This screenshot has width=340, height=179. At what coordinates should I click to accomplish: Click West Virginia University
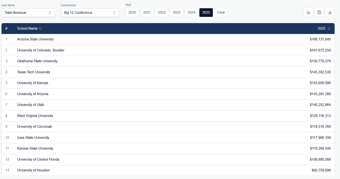click(x=35, y=116)
